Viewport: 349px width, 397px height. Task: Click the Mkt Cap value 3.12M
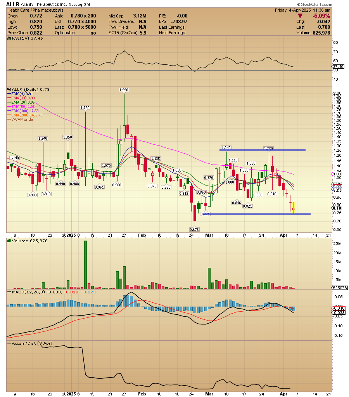point(140,16)
